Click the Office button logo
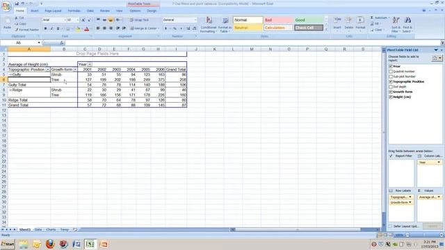Image resolution: width=445 pixels, height=250 pixels. pos(6,6)
